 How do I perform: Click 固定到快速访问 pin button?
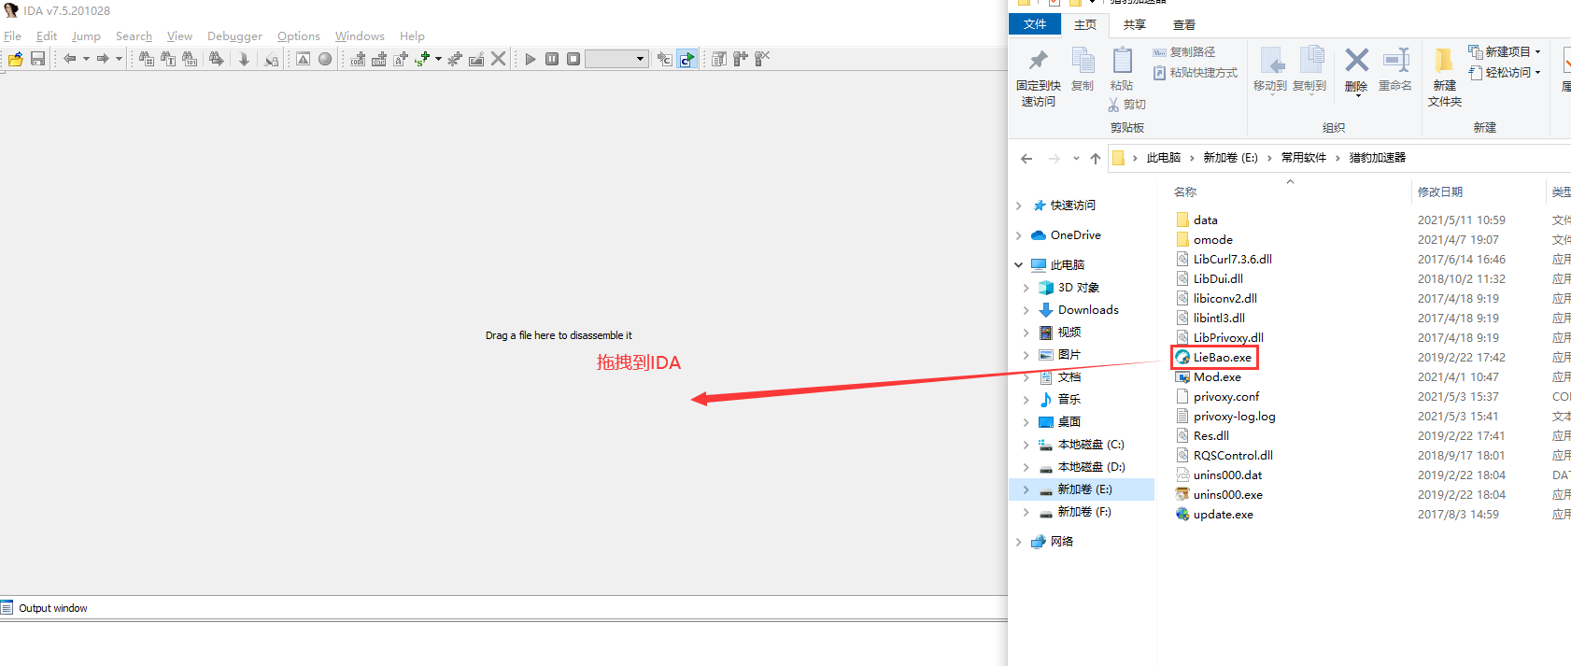point(1039,78)
